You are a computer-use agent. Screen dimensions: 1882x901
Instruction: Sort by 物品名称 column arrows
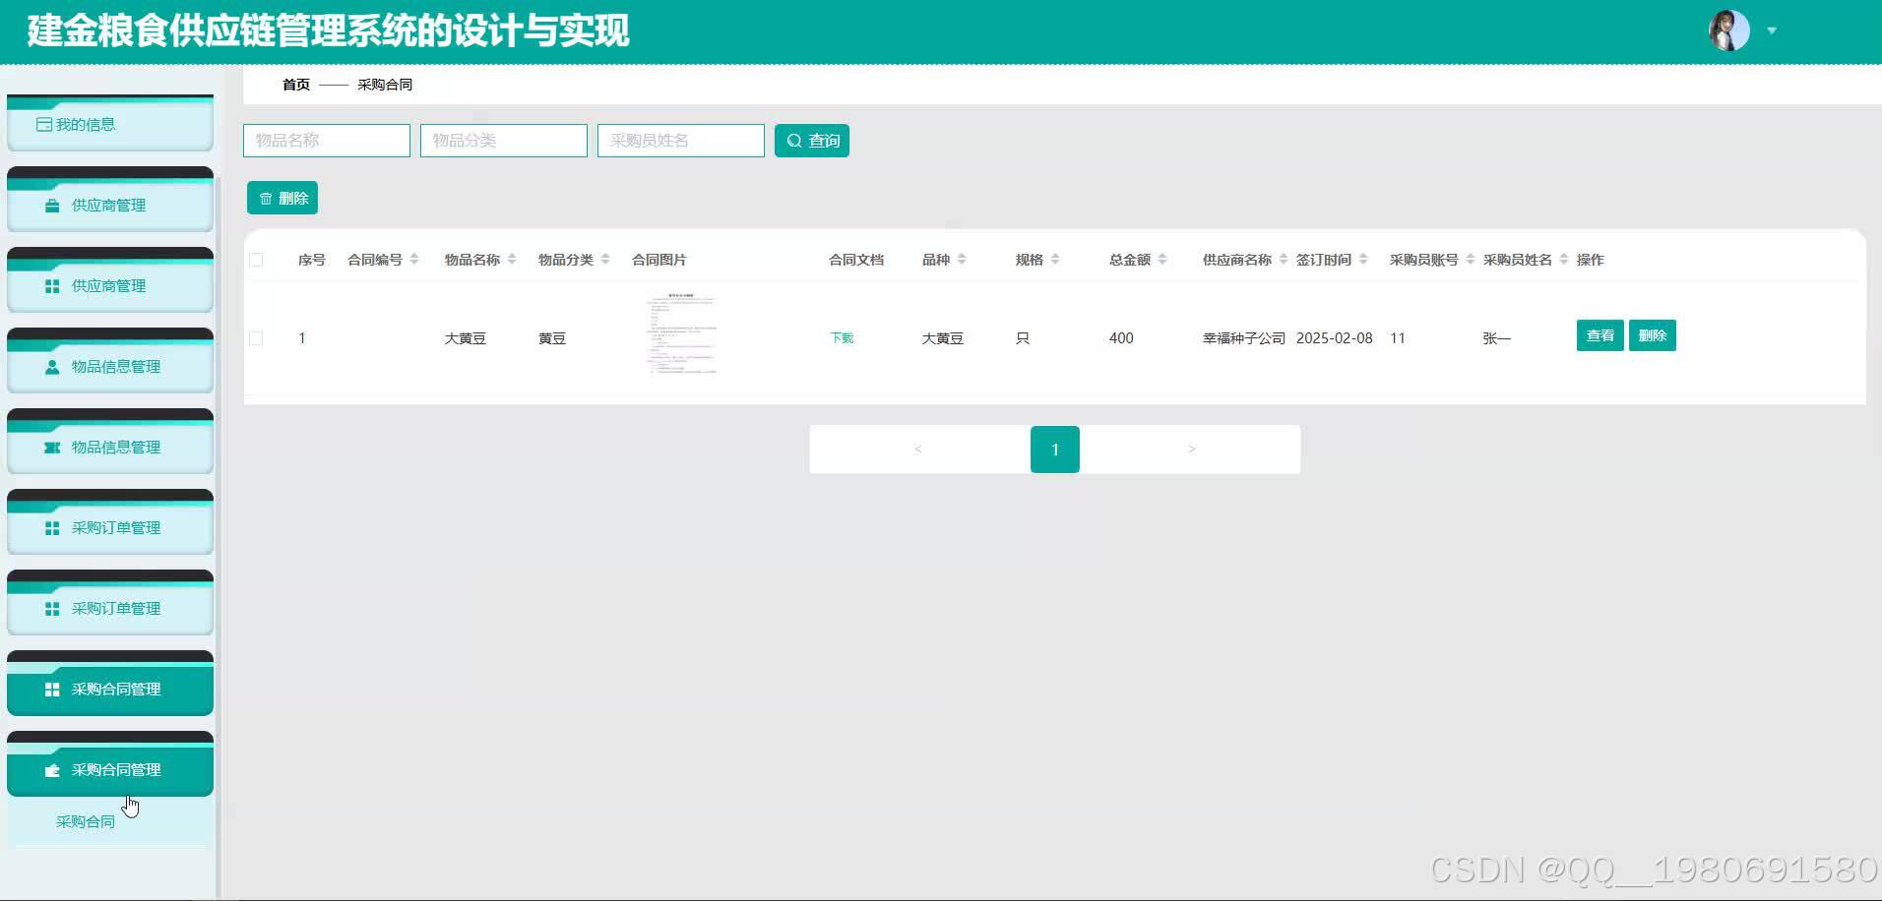(x=512, y=260)
